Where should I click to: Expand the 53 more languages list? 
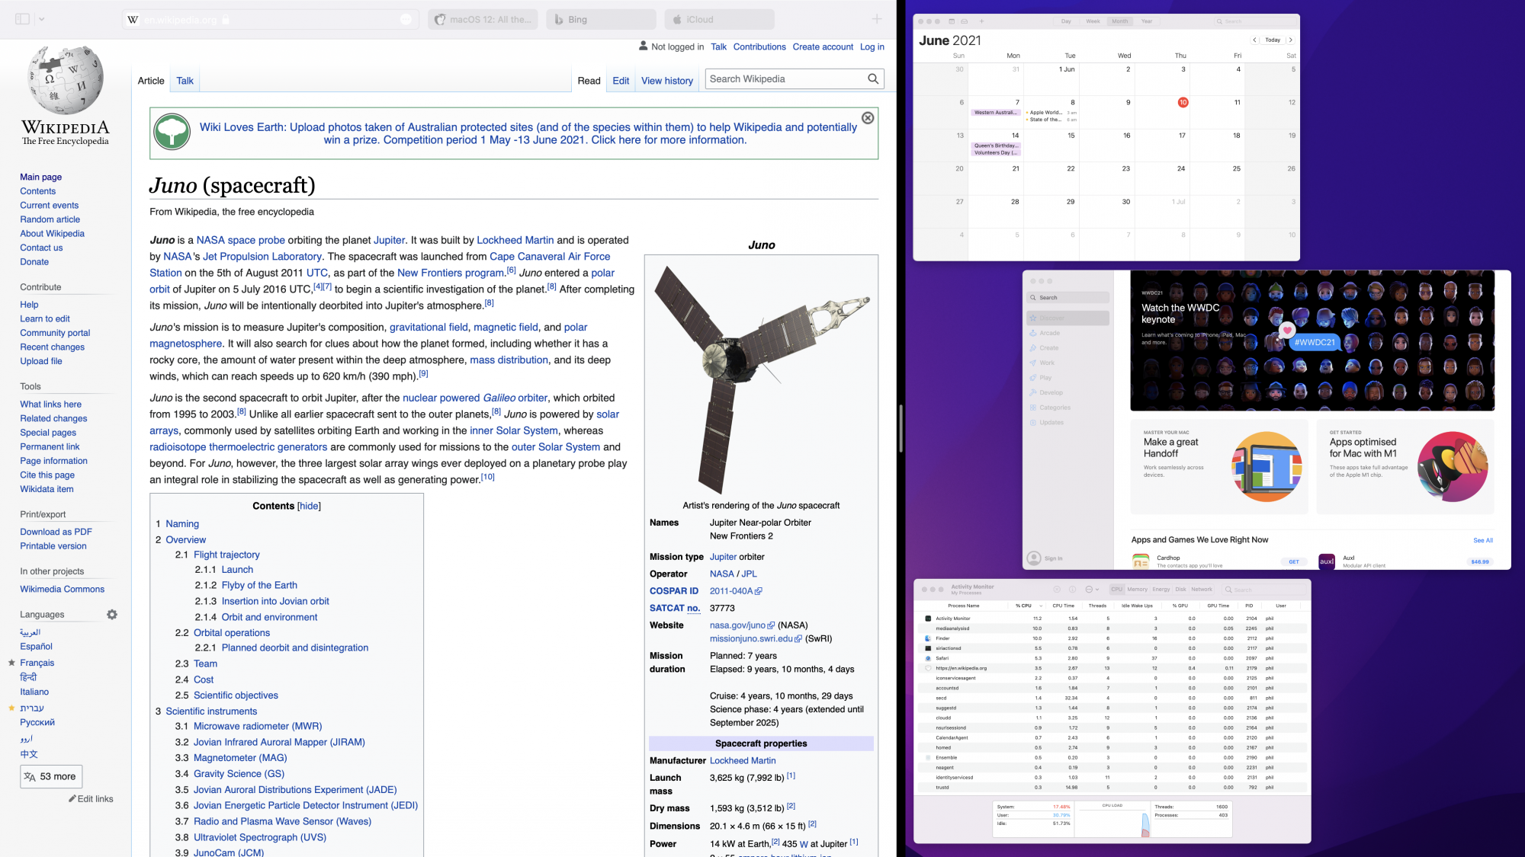pos(50,776)
